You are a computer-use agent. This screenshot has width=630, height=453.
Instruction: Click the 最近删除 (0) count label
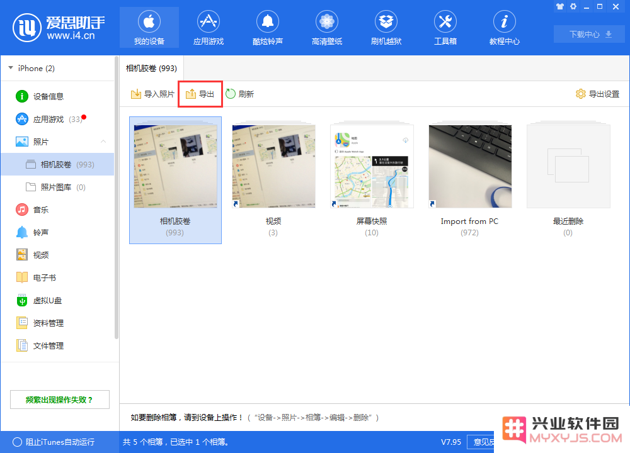pos(568,233)
